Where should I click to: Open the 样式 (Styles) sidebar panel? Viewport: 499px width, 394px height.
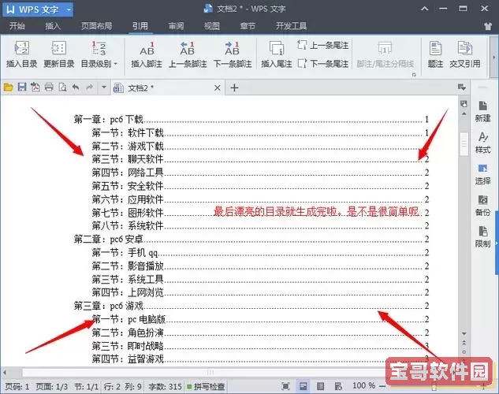click(482, 141)
